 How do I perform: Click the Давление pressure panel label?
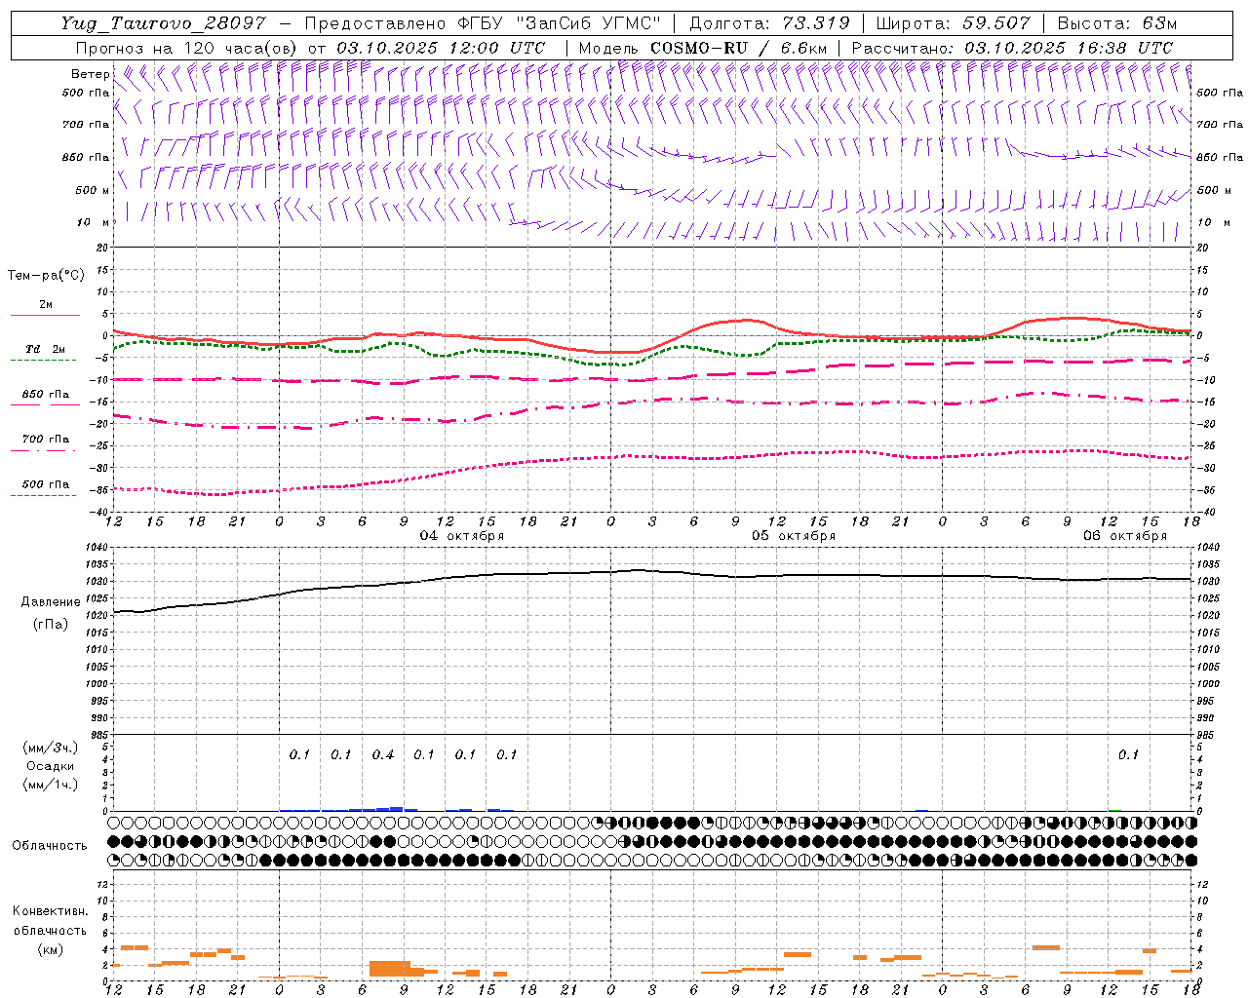[x=50, y=602]
